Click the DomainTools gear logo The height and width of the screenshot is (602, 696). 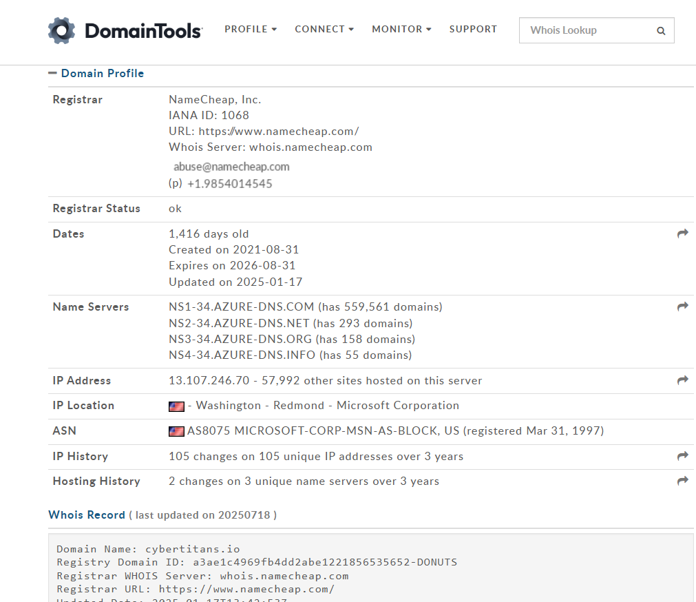tap(62, 30)
